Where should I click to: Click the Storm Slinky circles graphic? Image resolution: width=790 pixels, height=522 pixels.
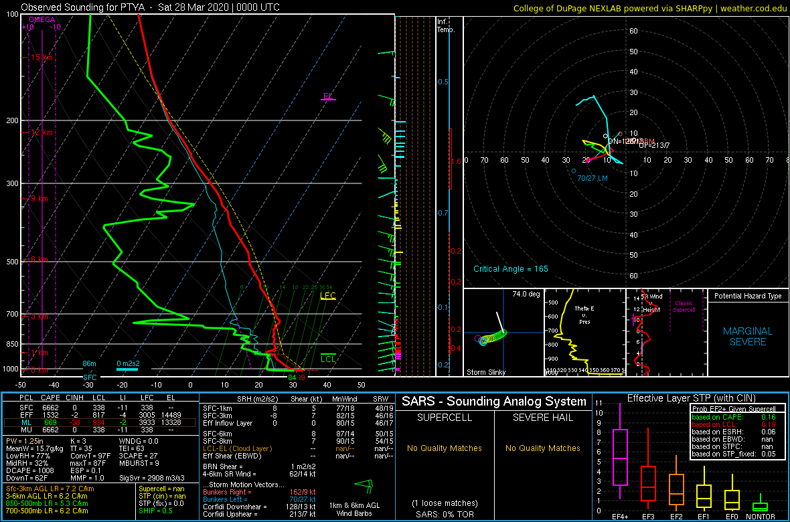pyautogui.click(x=490, y=337)
